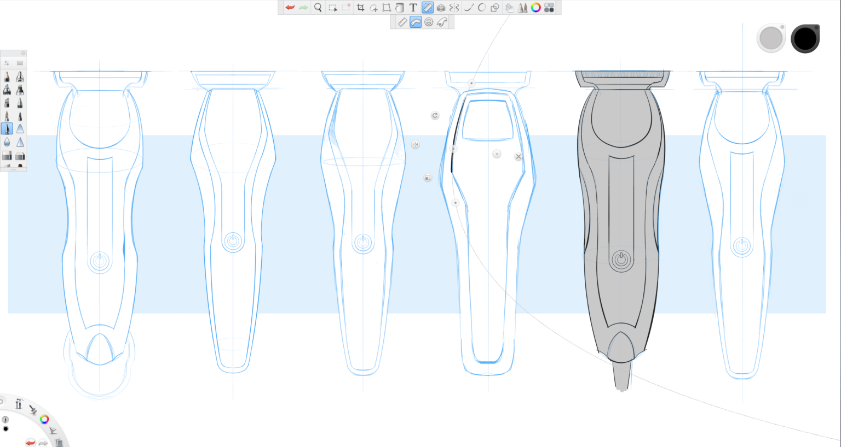Screen dimensions: 841x447
Task: Toggle the Symmetry tool
Action: click(454, 8)
